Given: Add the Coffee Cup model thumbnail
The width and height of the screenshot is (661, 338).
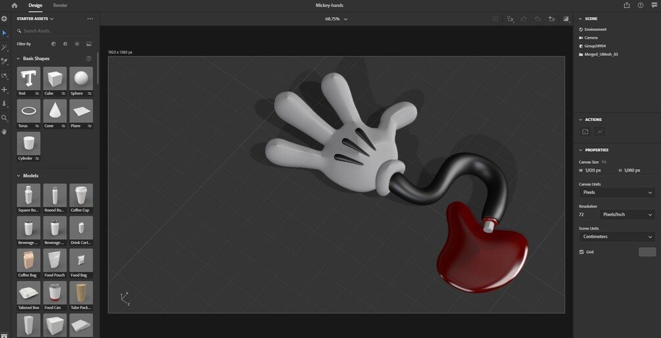Looking at the screenshot, I should pos(81,195).
